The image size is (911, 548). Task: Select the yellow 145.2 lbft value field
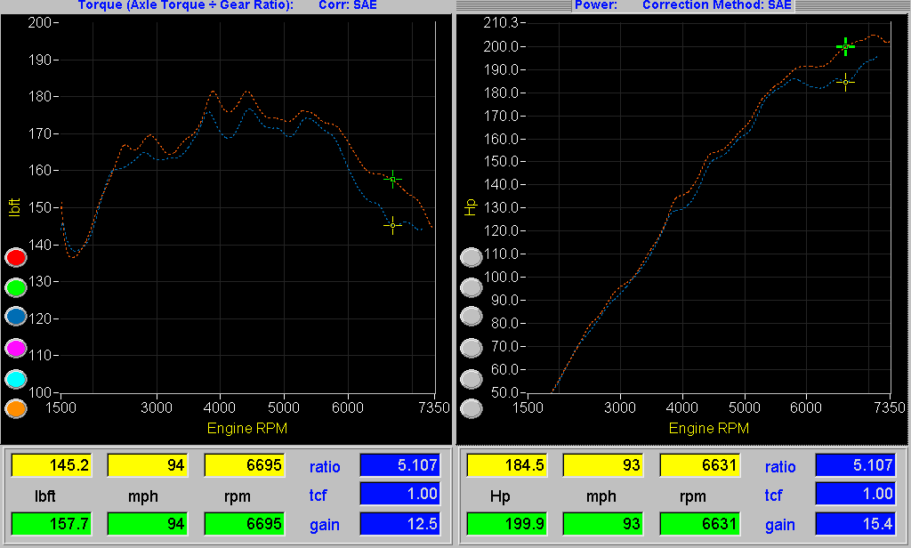point(52,465)
